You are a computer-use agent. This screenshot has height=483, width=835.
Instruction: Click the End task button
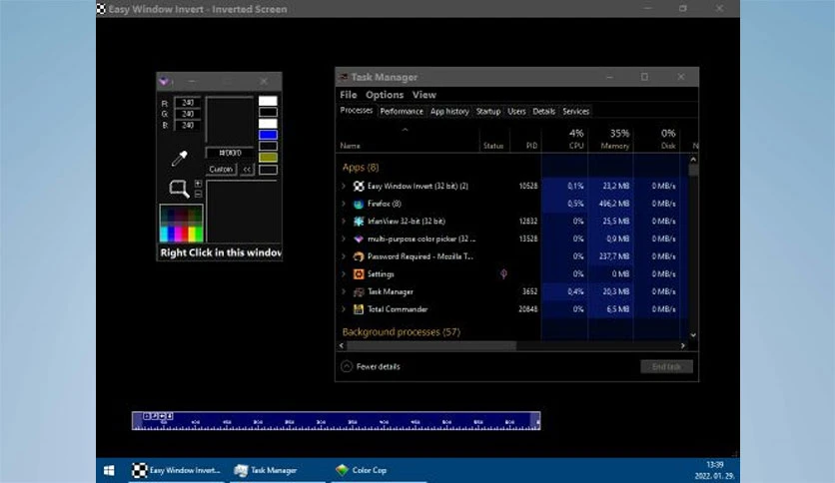click(666, 366)
